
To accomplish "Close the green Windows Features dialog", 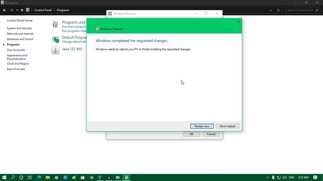I will coord(238,22).
